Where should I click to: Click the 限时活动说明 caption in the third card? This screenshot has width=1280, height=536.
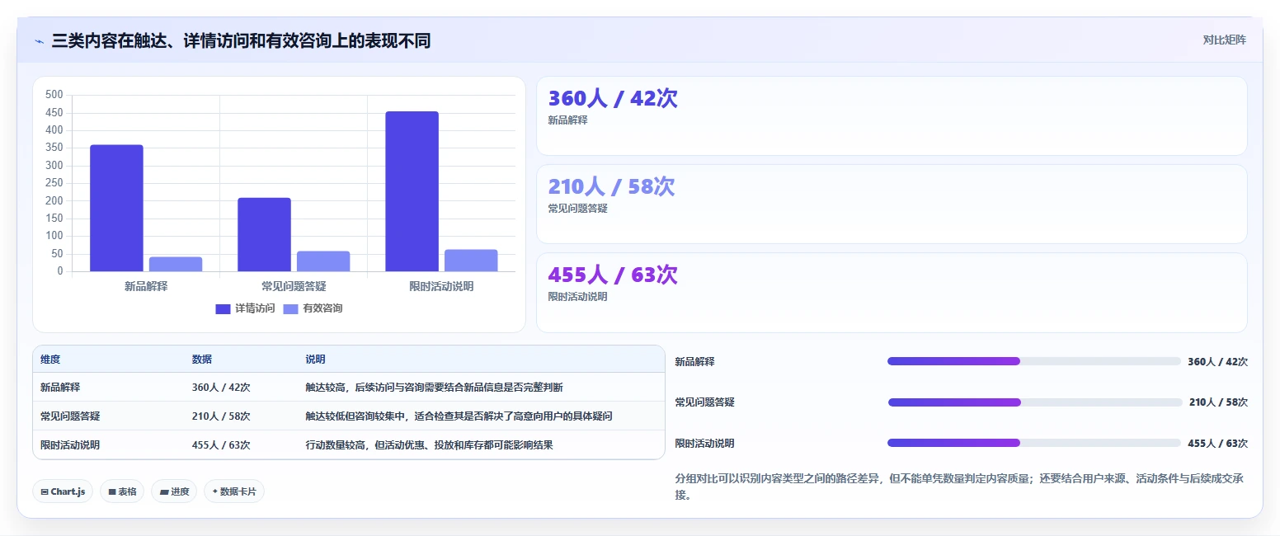pos(577,297)
